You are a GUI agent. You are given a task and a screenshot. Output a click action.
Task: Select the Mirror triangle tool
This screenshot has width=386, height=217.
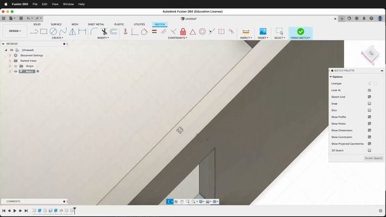pyautogui.click(x=72, y=31)
